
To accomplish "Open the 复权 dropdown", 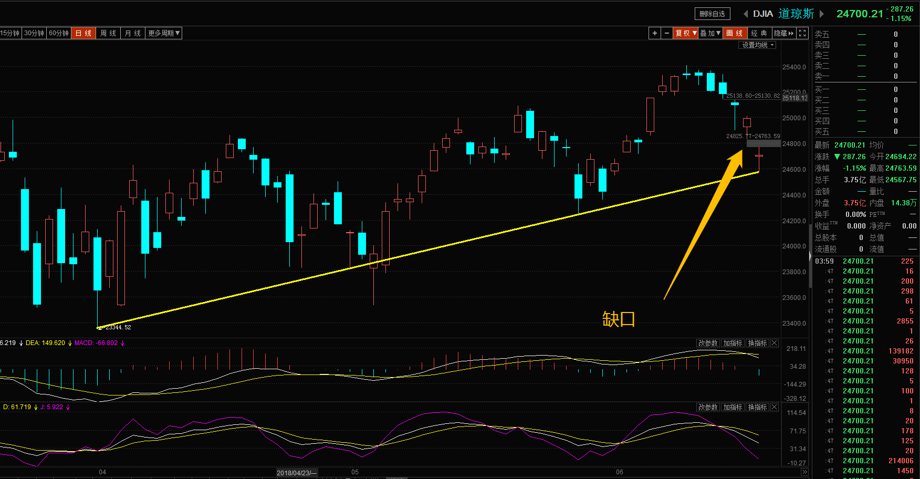I will click(686, 33).
